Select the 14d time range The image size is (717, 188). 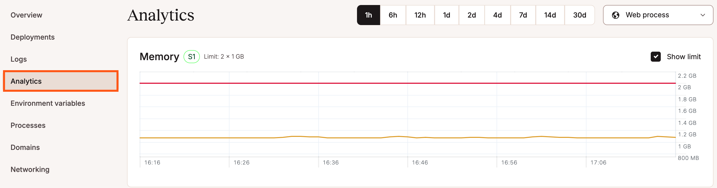(550, 15)
